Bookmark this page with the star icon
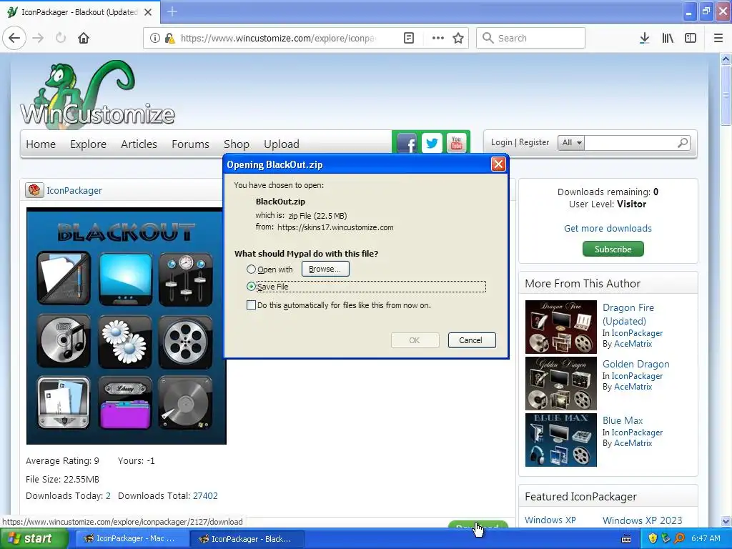 [x=458, y=38]
